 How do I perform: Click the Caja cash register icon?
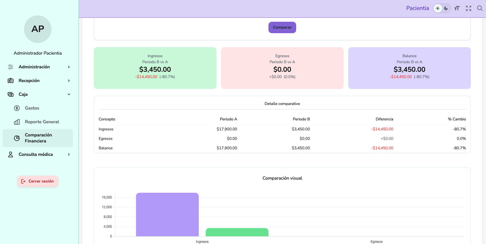11,94
